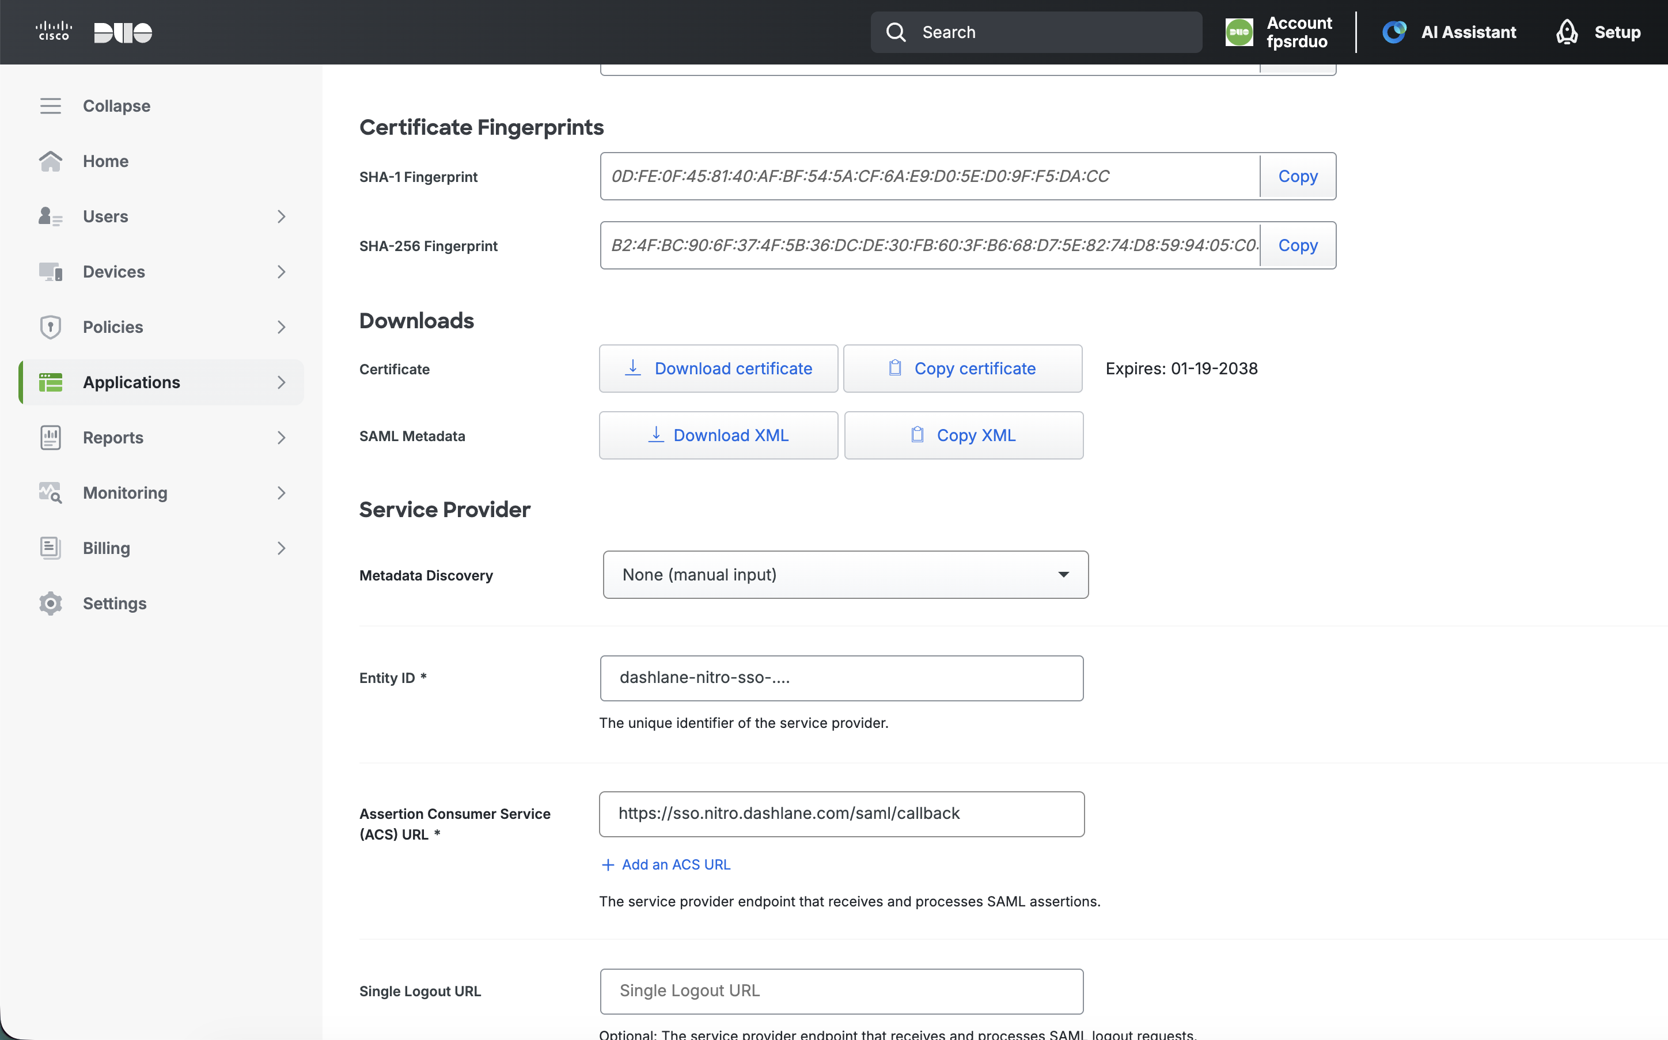Image resolution: width=1668 pixels, height=1040 pixels.
Task: Expand the Applications submenu chevron
Action: tap(281, 382)
